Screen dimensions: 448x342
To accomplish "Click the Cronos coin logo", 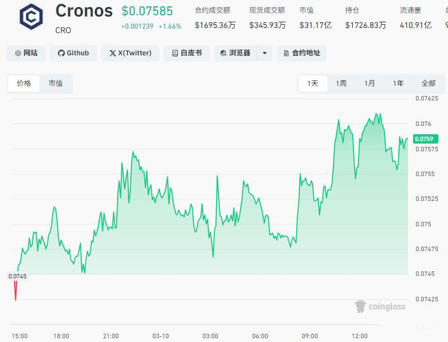I will coord(32,17).
